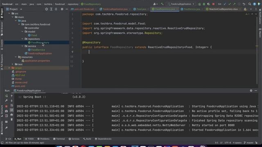This screenshot has height=147, width=262.
Task: Open Git tool window at bottom
Action: pos(8,139)
